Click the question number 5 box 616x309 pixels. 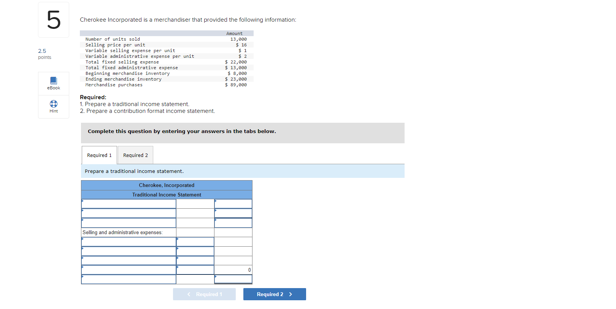54,20
